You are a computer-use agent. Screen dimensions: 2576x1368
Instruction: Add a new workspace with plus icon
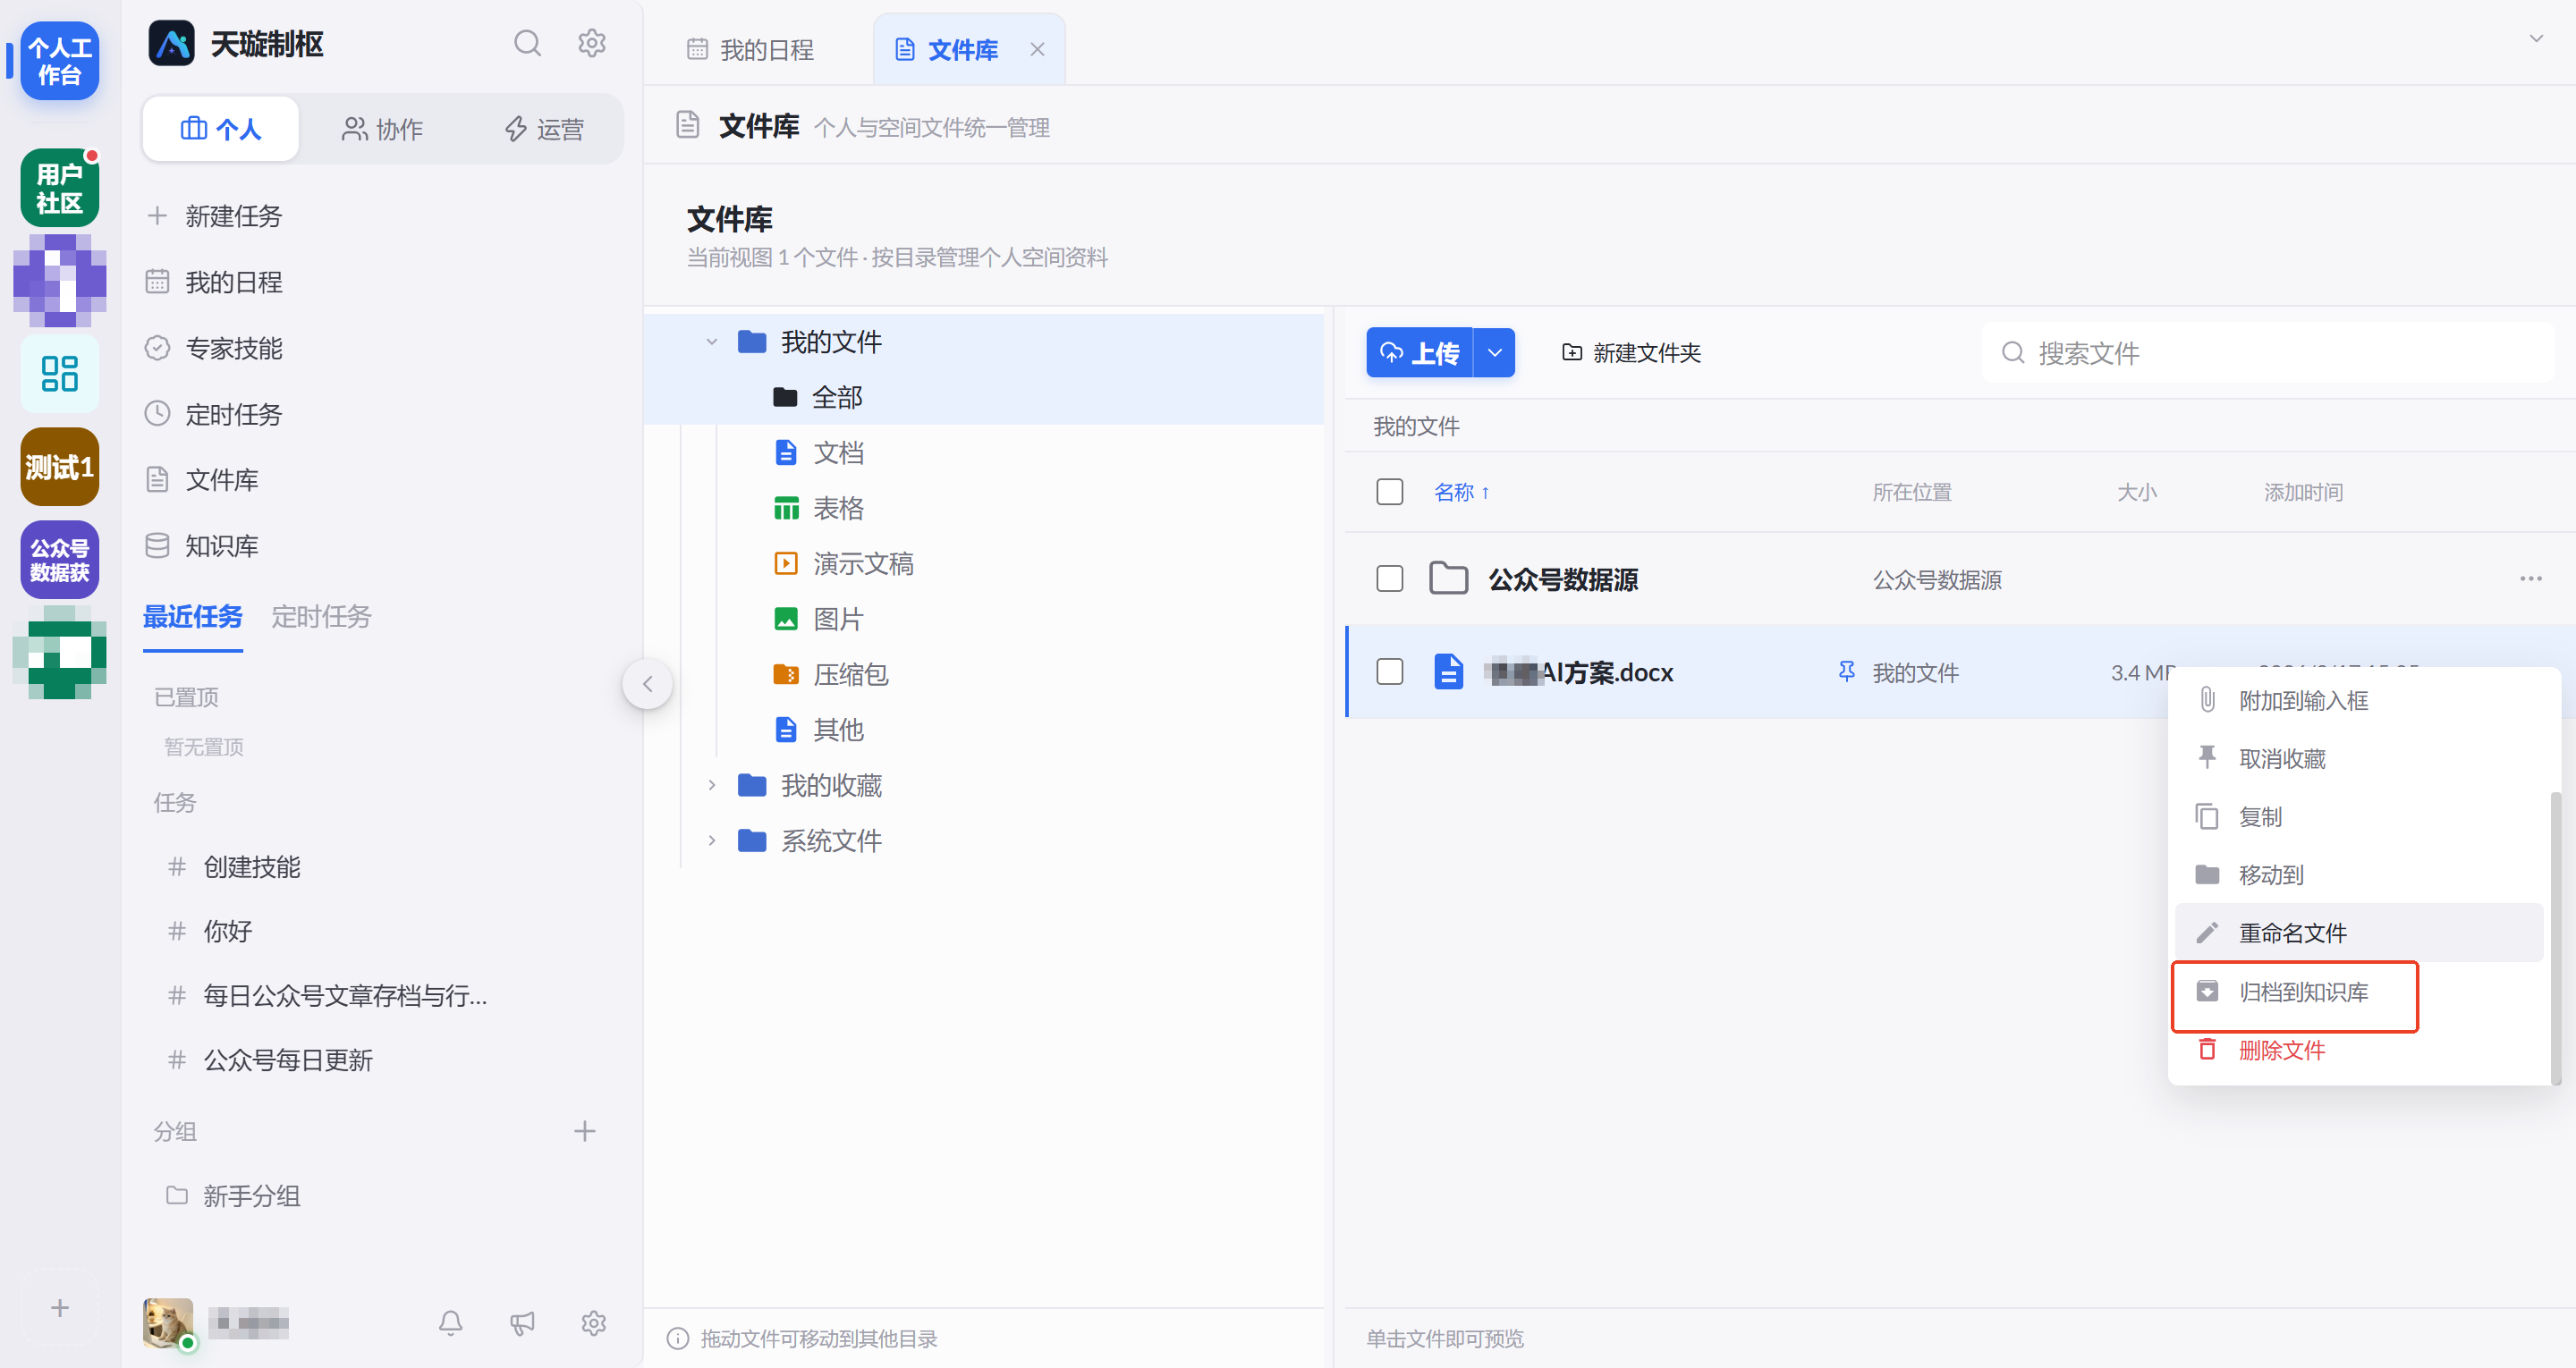(x=60, y=1307)
